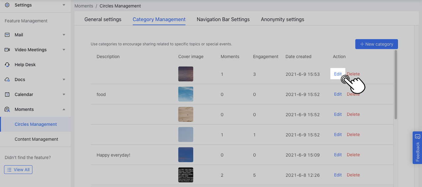Viewport: 422px width, 187px height.
Task: Edit the food category row
Action: point(338,94)
